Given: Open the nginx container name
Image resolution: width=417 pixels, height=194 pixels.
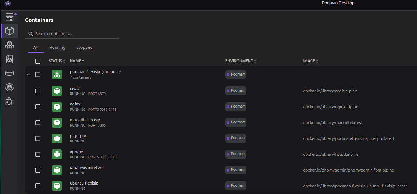Looking at the screenshot, I should (x=75, y=104).
